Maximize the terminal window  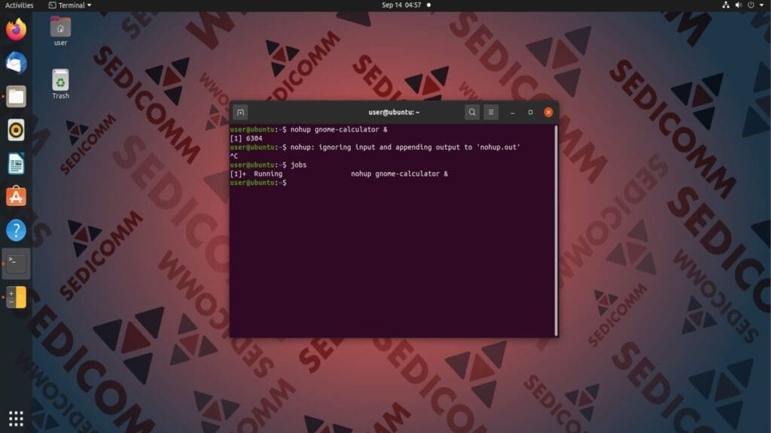pyautogui.click(x=531, y=113)
